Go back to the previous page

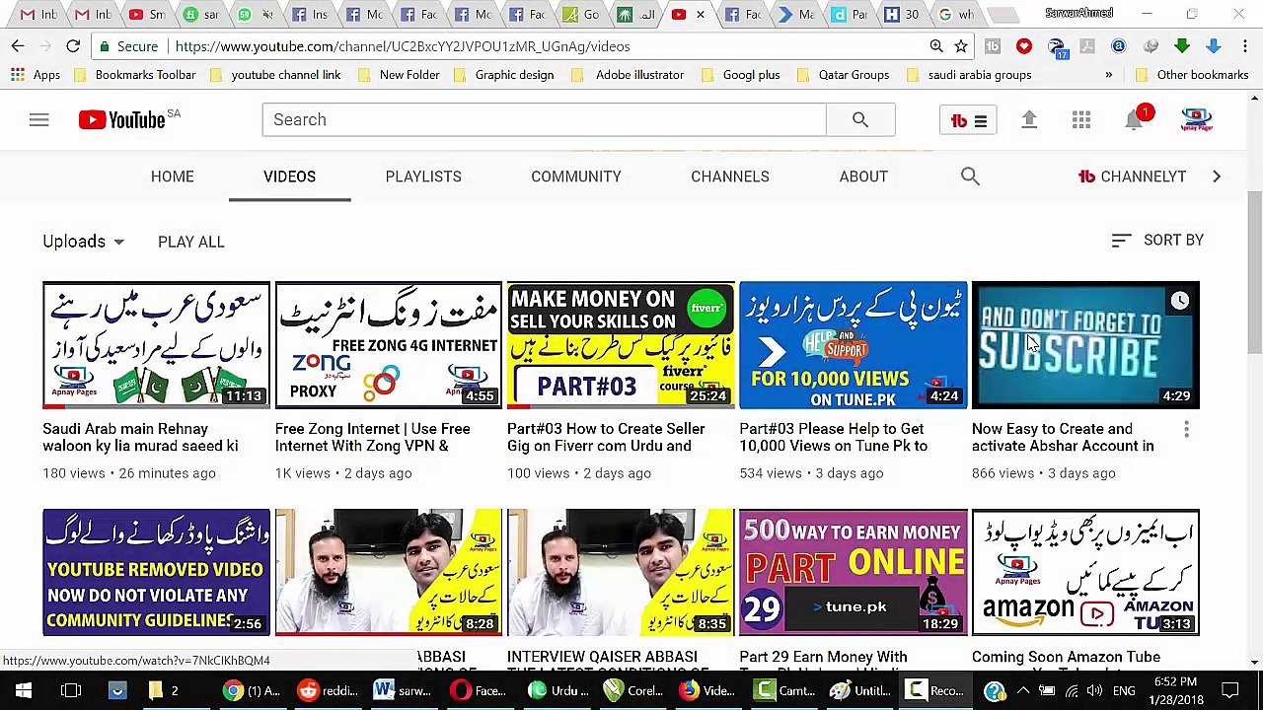[18, 46]
